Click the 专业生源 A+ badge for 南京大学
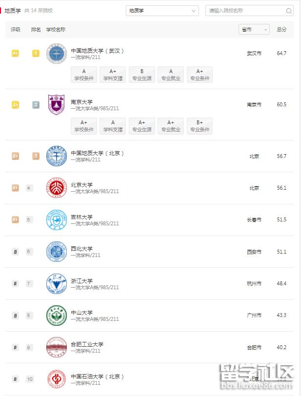Viewport: 301px width, 396px height. (x=142, y=126)
